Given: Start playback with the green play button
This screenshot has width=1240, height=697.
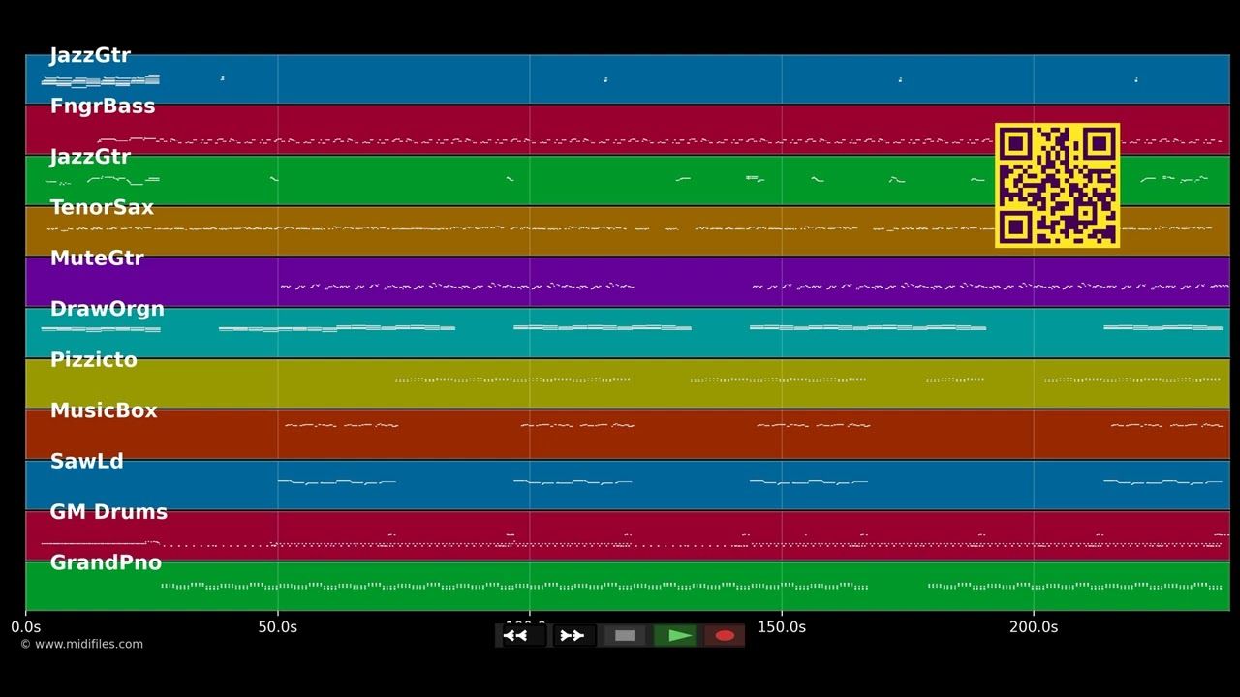Looking at the screenshot, I should [675, 636].
